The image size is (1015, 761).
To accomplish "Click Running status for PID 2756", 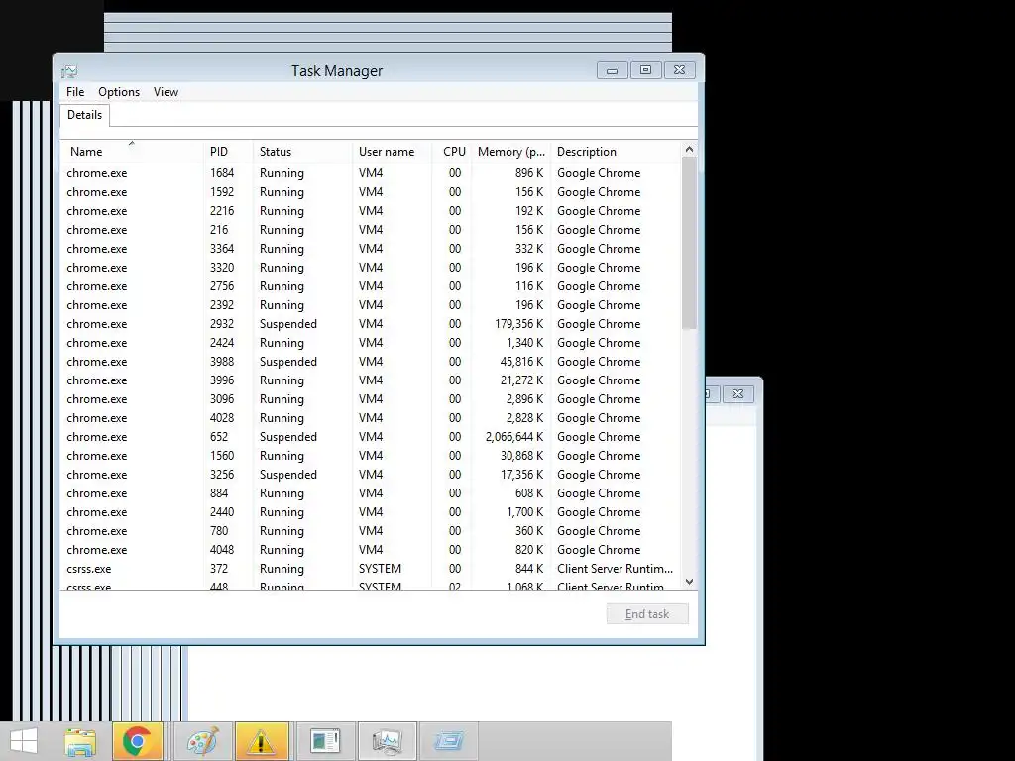I will click(x=282, y=286).
